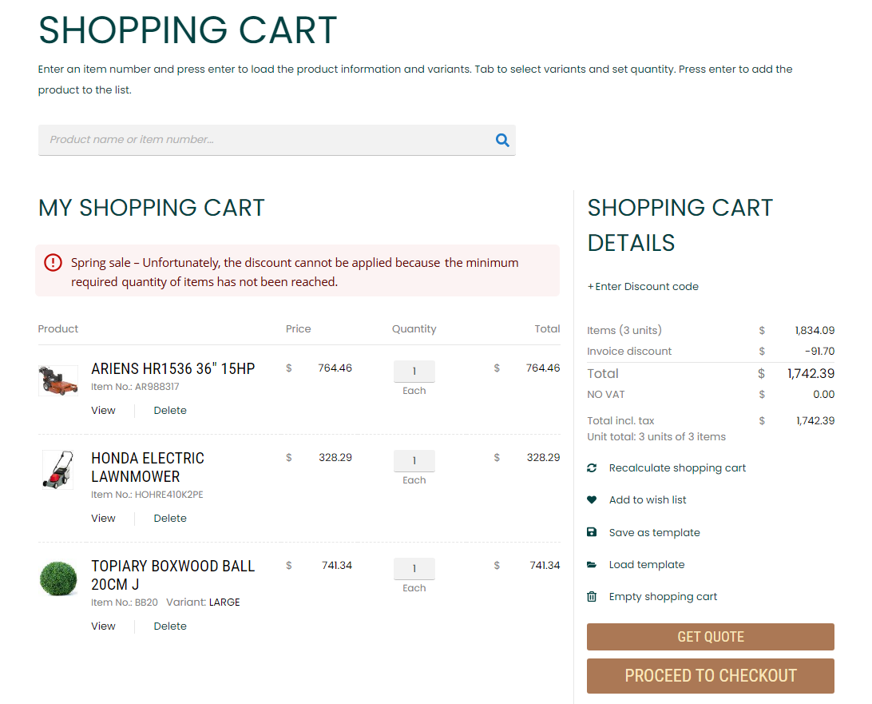Expand the Enter Discount code section
872x704 pixels.
(x=643, y=287)
